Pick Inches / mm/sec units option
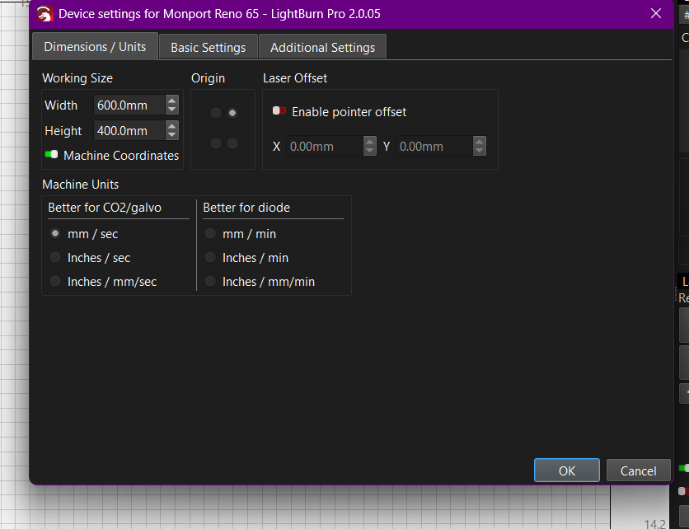This screenshot has width=689, height=529. [x=55, y=282]
